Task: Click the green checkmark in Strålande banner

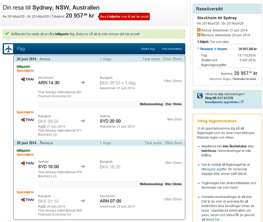Action: pyautogui.click(x=7, y=34)
